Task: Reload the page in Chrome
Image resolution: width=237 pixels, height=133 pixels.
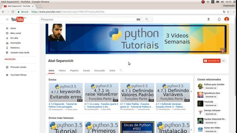Action: click(x=13, y=12)
